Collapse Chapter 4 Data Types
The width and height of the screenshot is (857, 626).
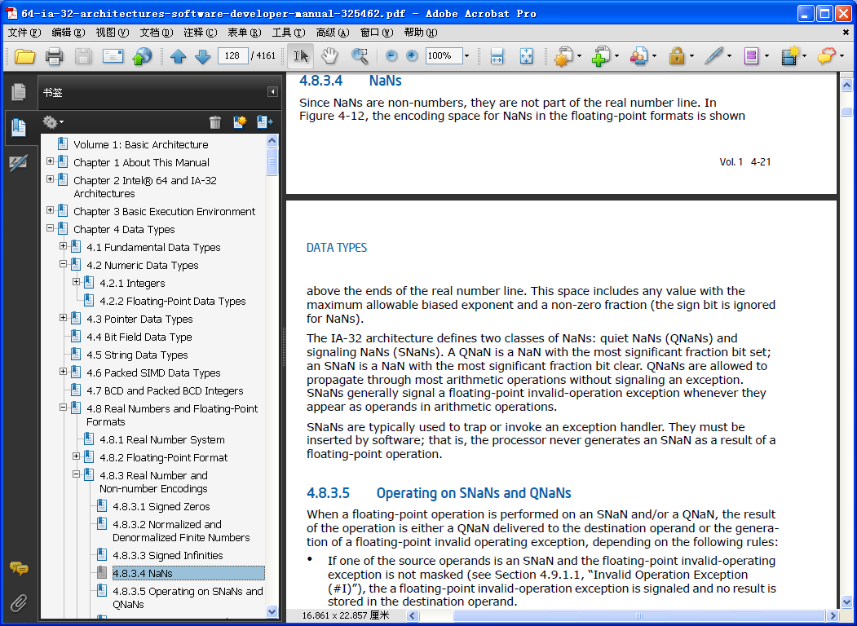[x=51, y=227]
